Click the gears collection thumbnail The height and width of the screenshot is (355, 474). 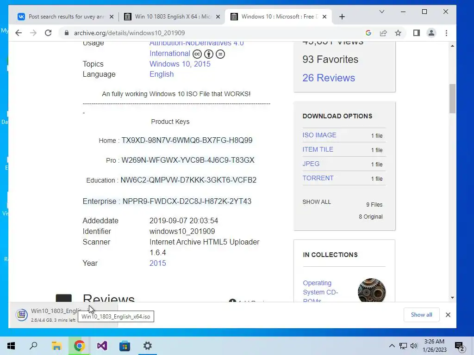372,290
